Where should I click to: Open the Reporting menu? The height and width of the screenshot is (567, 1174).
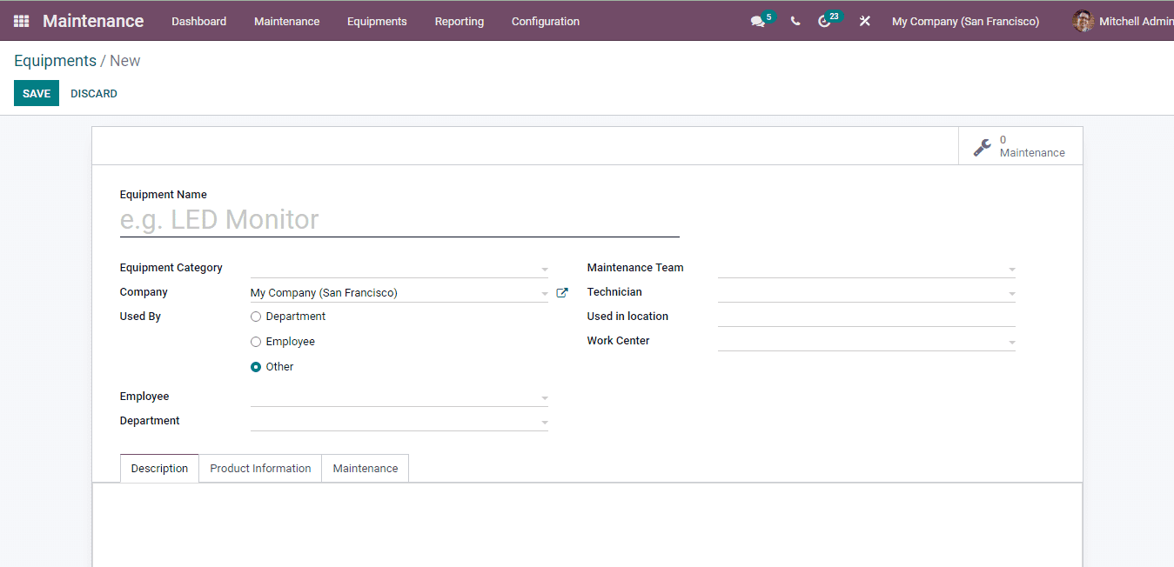[x=459, y=21]
